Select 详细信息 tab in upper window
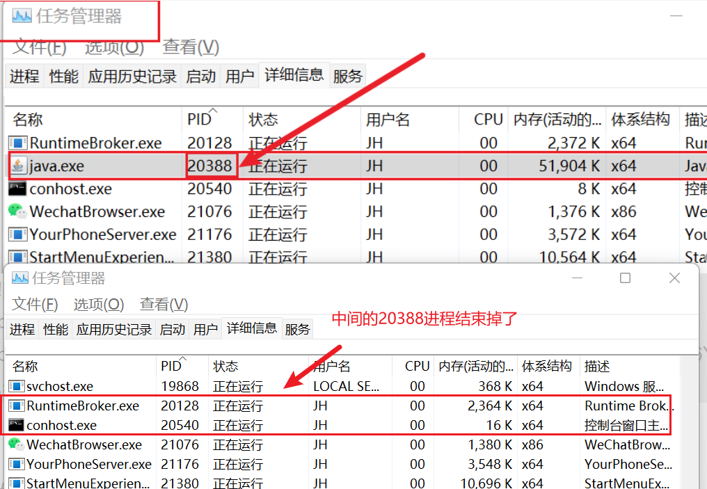The image size is (707, 489). pos(294,74)
